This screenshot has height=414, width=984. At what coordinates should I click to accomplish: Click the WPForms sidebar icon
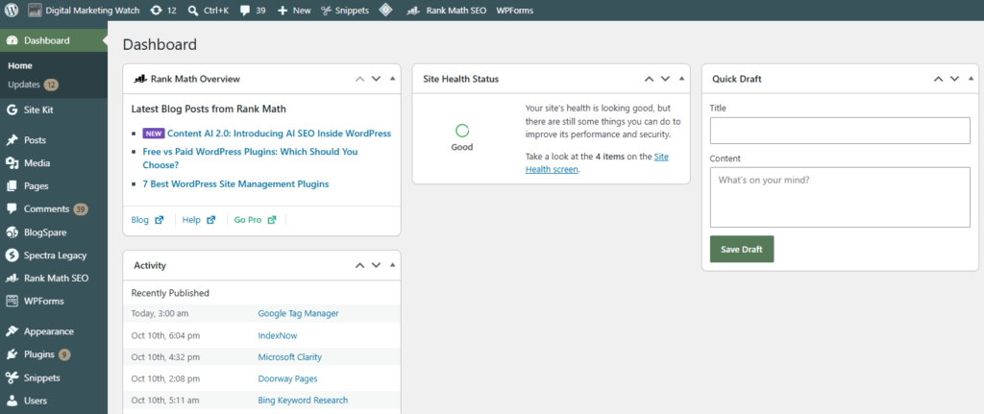12,301
